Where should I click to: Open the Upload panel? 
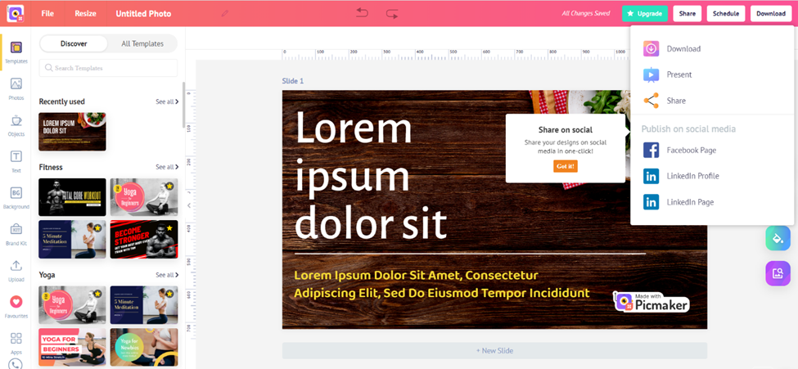click(16, 270)
